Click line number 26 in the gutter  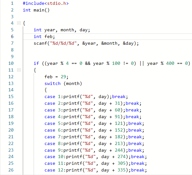tap(11, 170)
